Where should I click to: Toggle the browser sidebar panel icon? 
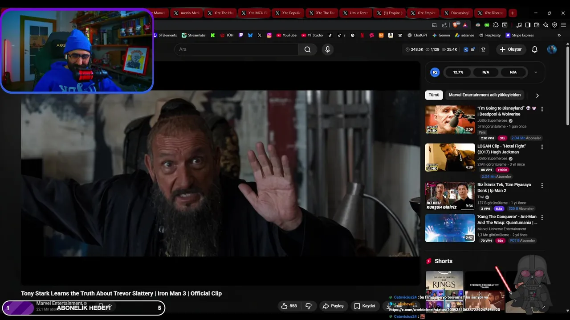tap(528, 25)
